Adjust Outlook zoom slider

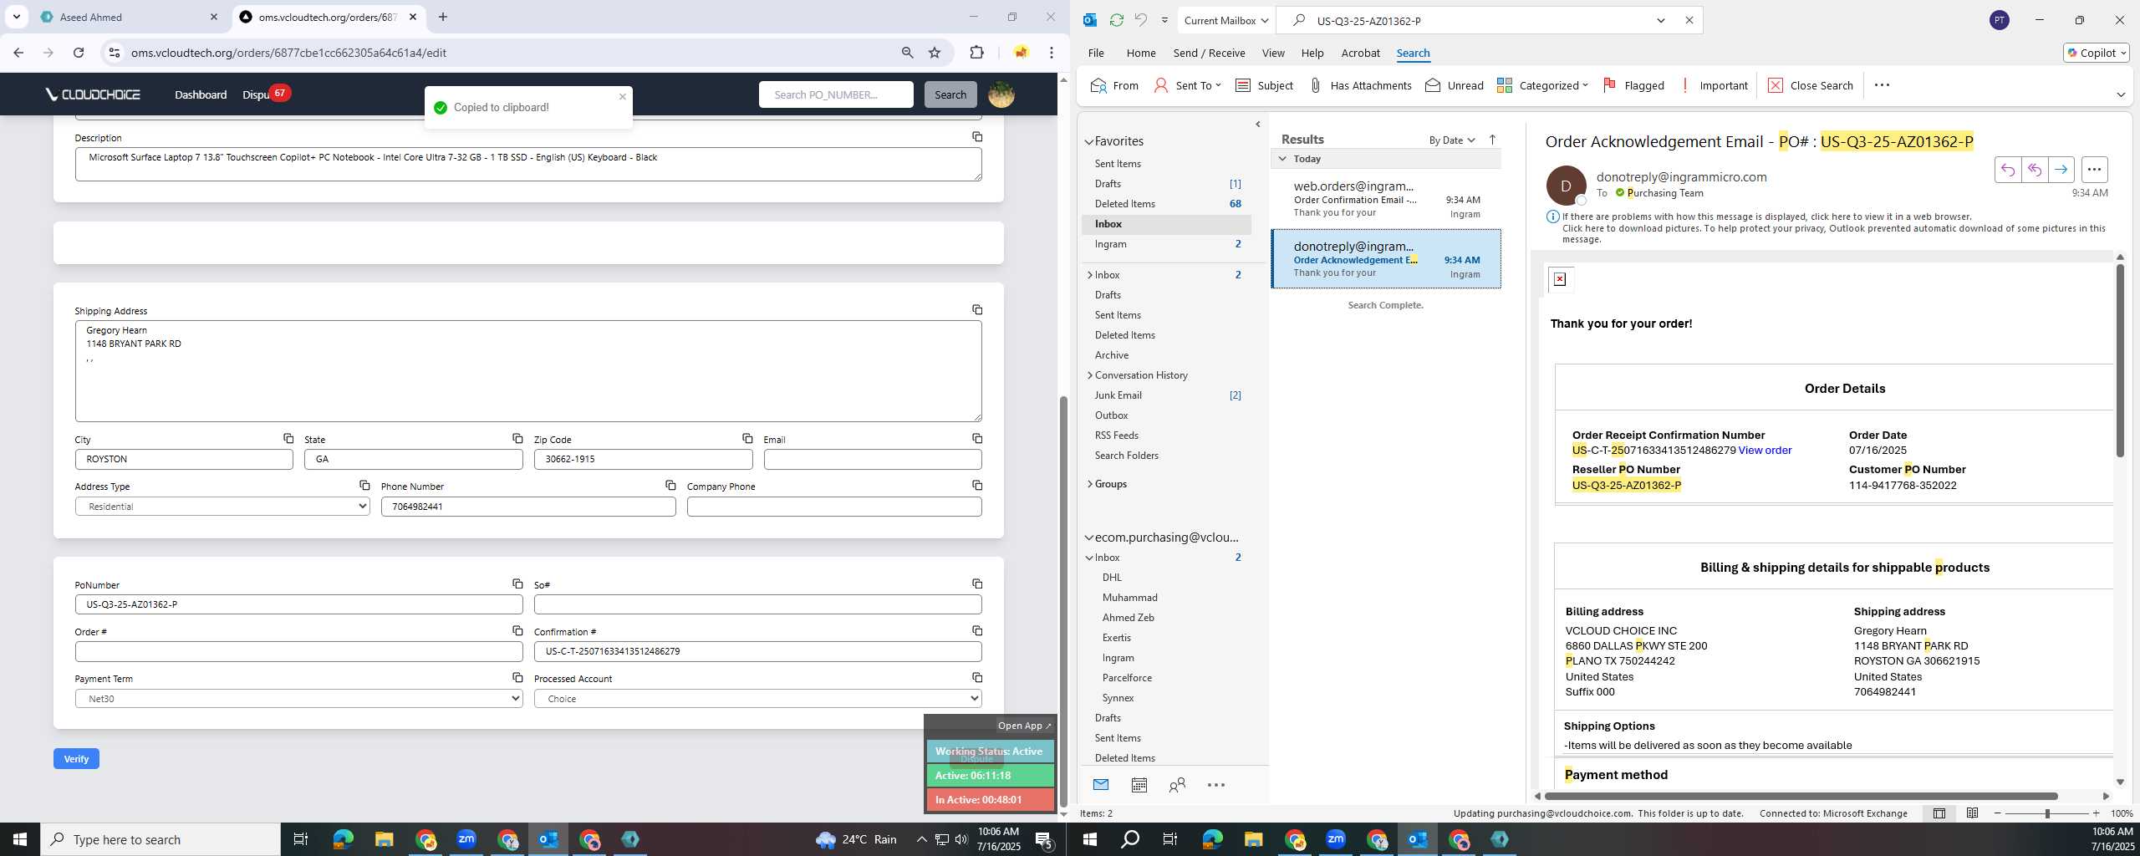[x=2047, y=813]
